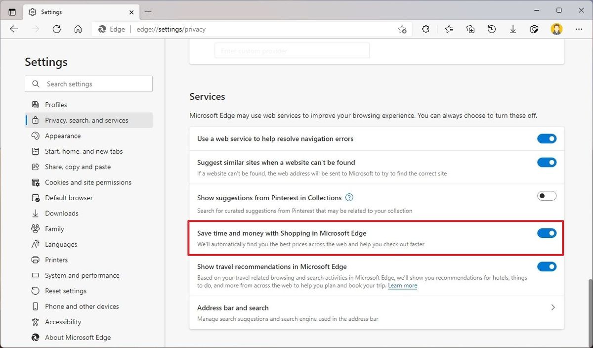Turn off Show travel recommendations
The width and height of the screenshot is (593, 348).
(547, 266)
